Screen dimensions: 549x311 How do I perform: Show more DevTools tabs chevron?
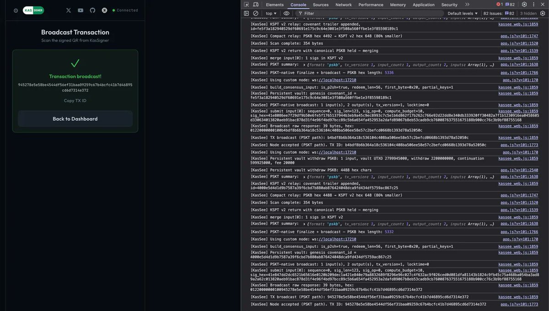point(467,5)
